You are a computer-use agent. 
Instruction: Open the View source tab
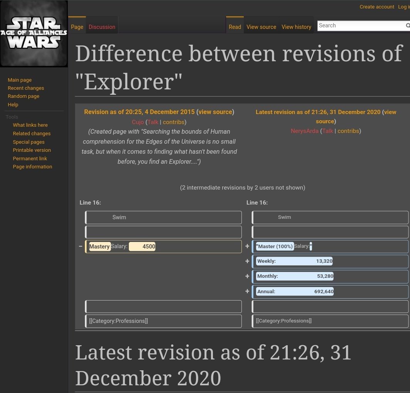click(x=261, y=27)
